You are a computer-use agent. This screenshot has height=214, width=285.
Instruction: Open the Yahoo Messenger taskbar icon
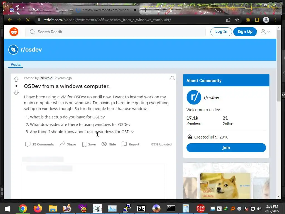[82, 208]
